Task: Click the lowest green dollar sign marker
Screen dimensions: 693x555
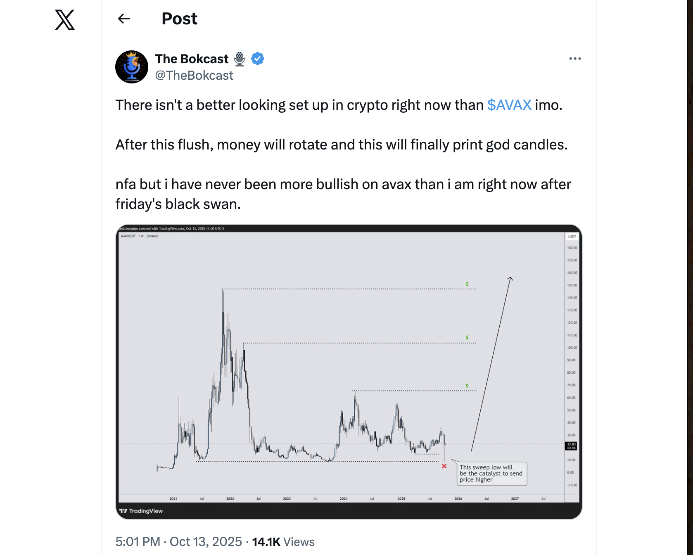Action: (x=467, y=386)
